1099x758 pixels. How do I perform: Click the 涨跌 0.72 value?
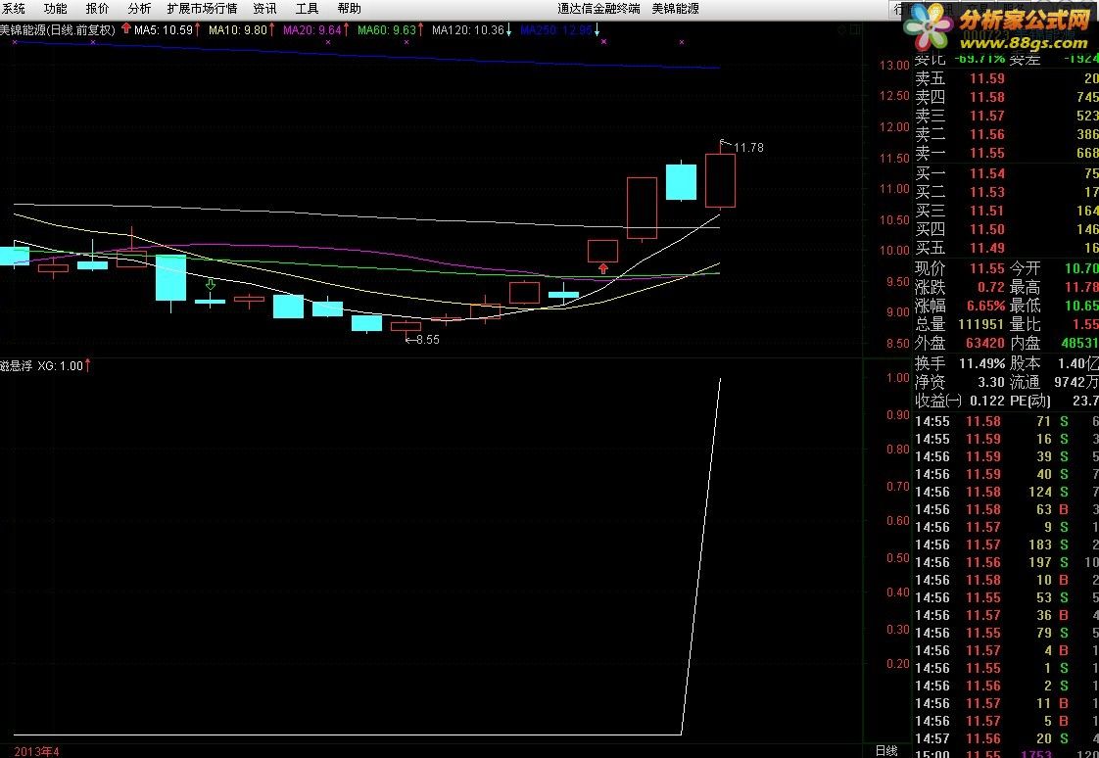pyautogui.click(x=991, y=287)
